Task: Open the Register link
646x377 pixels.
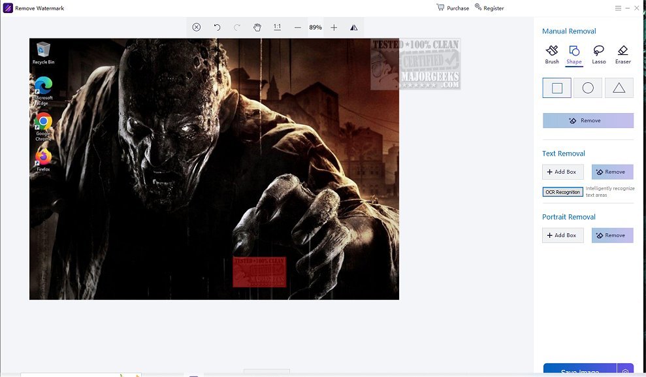Action: 489,8
